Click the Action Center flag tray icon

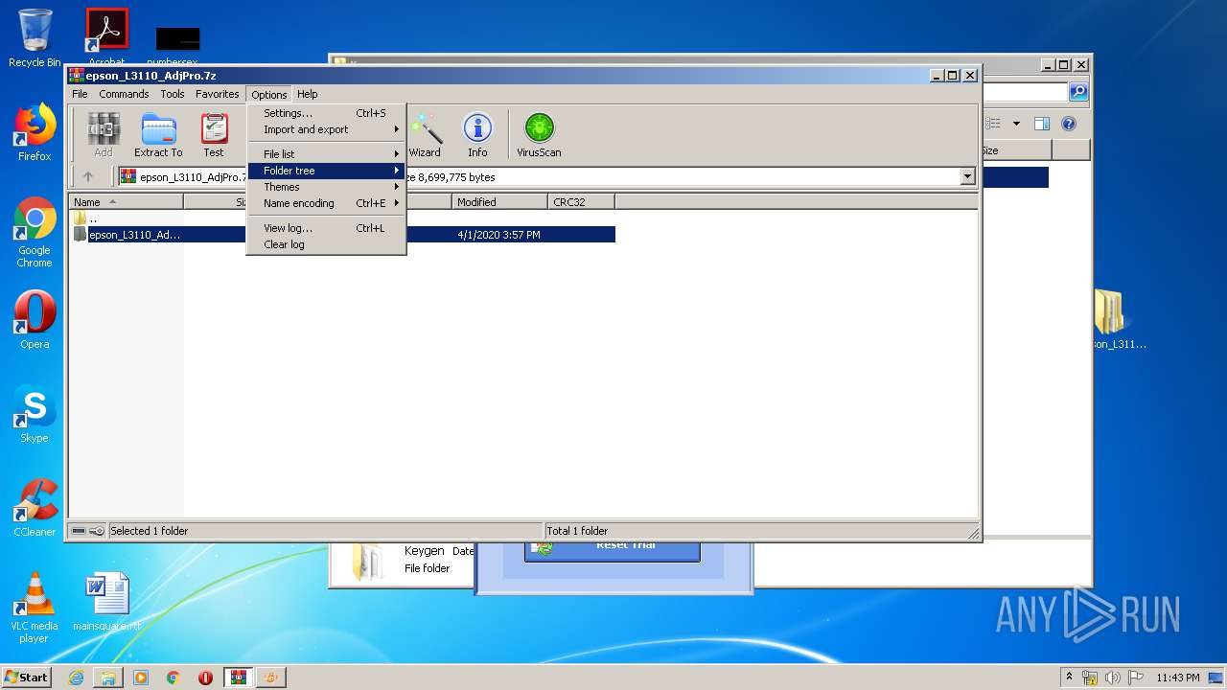tap(1134, 678)
